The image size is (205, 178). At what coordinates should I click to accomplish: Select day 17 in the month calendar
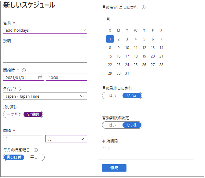pyautogui.click(x=127, y=56)
